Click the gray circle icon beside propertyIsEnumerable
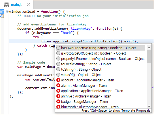The width and height of the screenshot is (154, 115). 58,58
